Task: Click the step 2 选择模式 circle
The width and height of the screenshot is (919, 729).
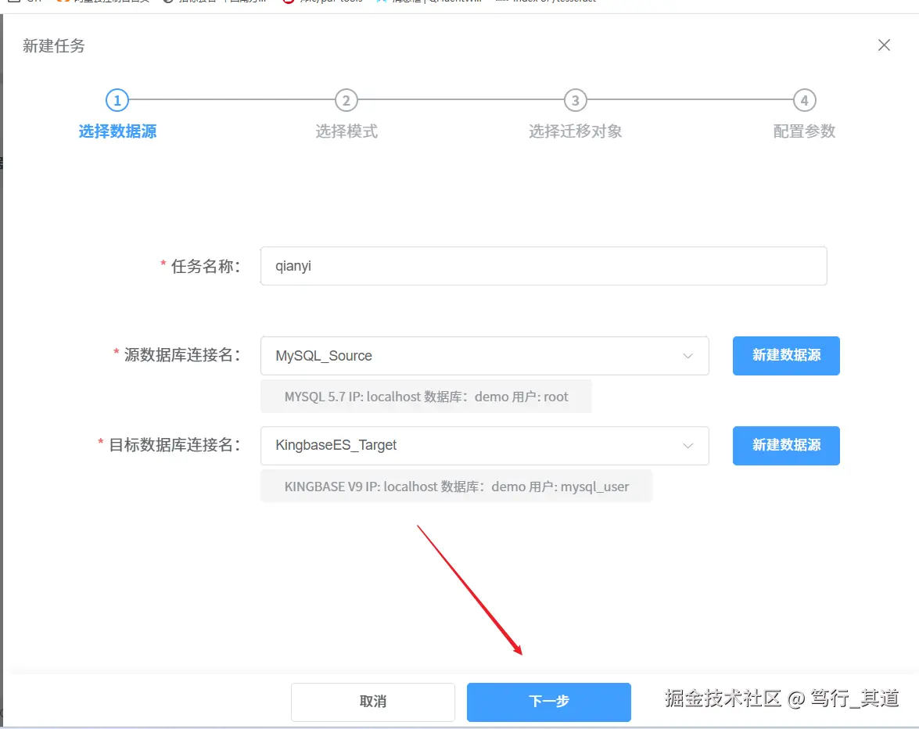Action: pos(346,100)
